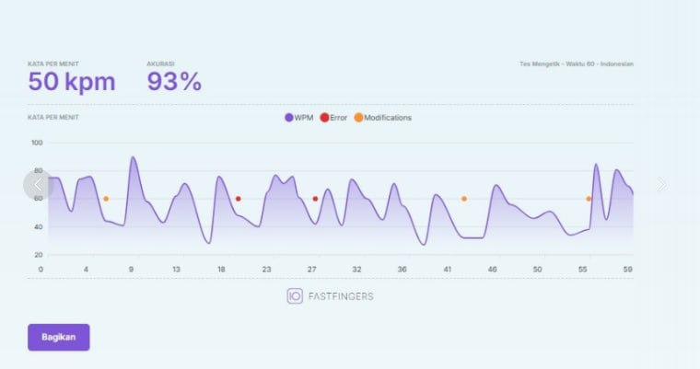Toggle the Error legend series
Viewport: 700px width, 369px height.
click(333, 118)
